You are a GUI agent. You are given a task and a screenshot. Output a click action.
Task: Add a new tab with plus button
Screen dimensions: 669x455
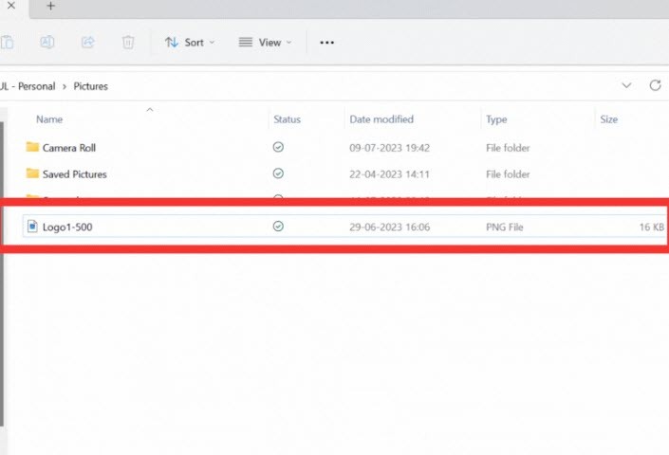[51, 6]
